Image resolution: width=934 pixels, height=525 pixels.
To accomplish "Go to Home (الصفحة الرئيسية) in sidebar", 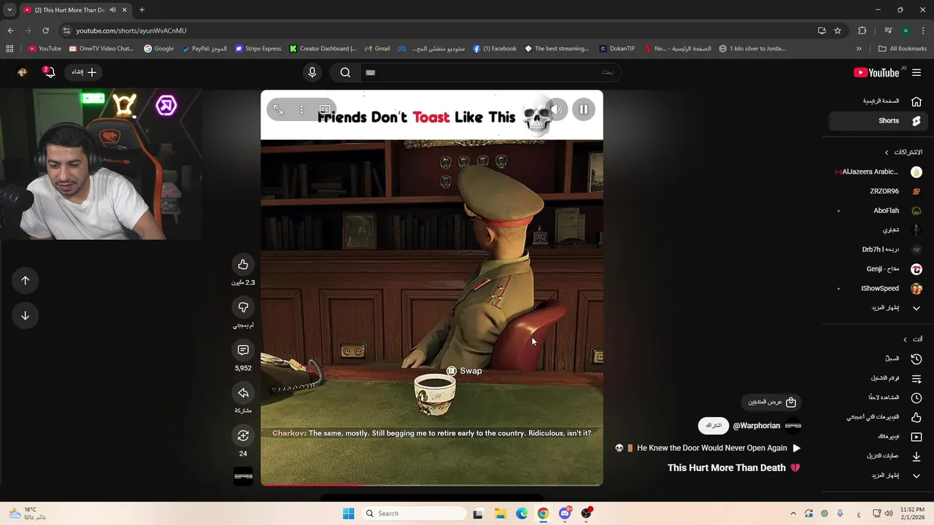I will pyautogui.click(x=878, y=101).
